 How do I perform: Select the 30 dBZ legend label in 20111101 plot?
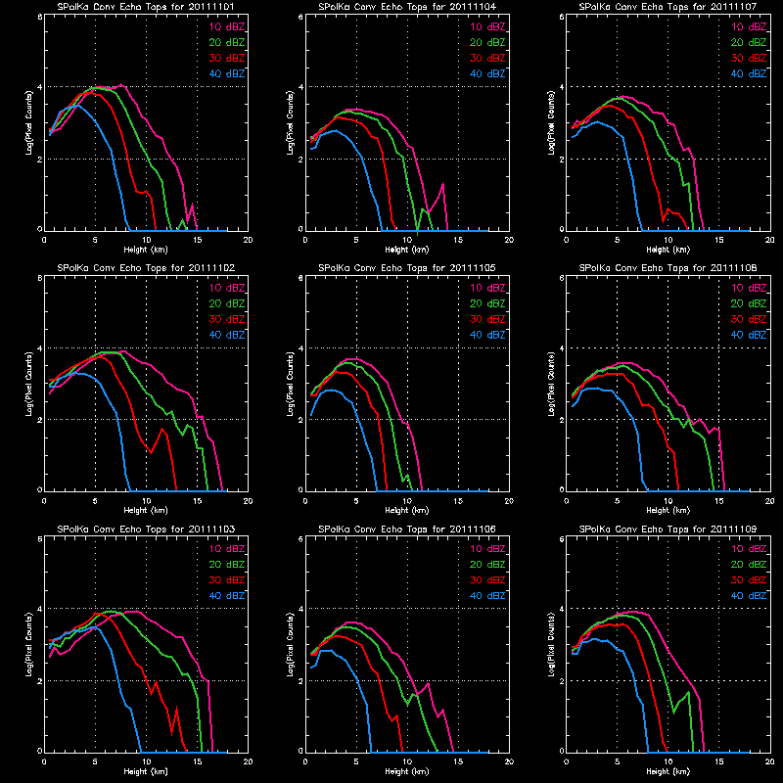point(227,58)
